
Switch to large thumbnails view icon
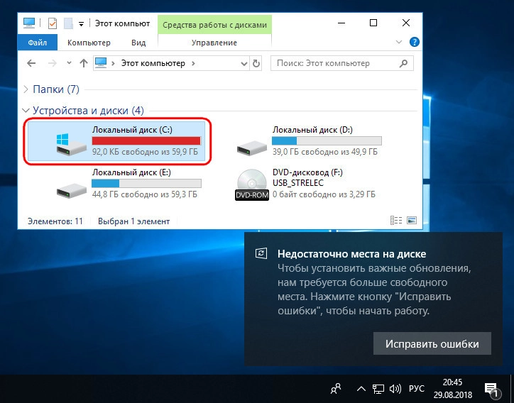click(410, 221)
